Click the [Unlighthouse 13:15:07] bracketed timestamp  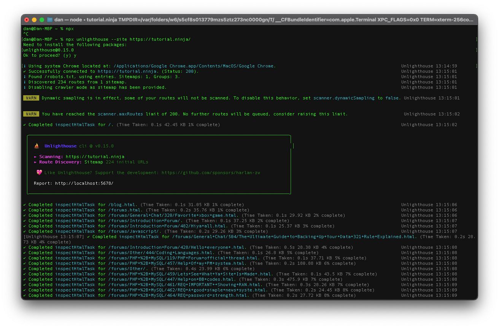click(x=54, y=237)
